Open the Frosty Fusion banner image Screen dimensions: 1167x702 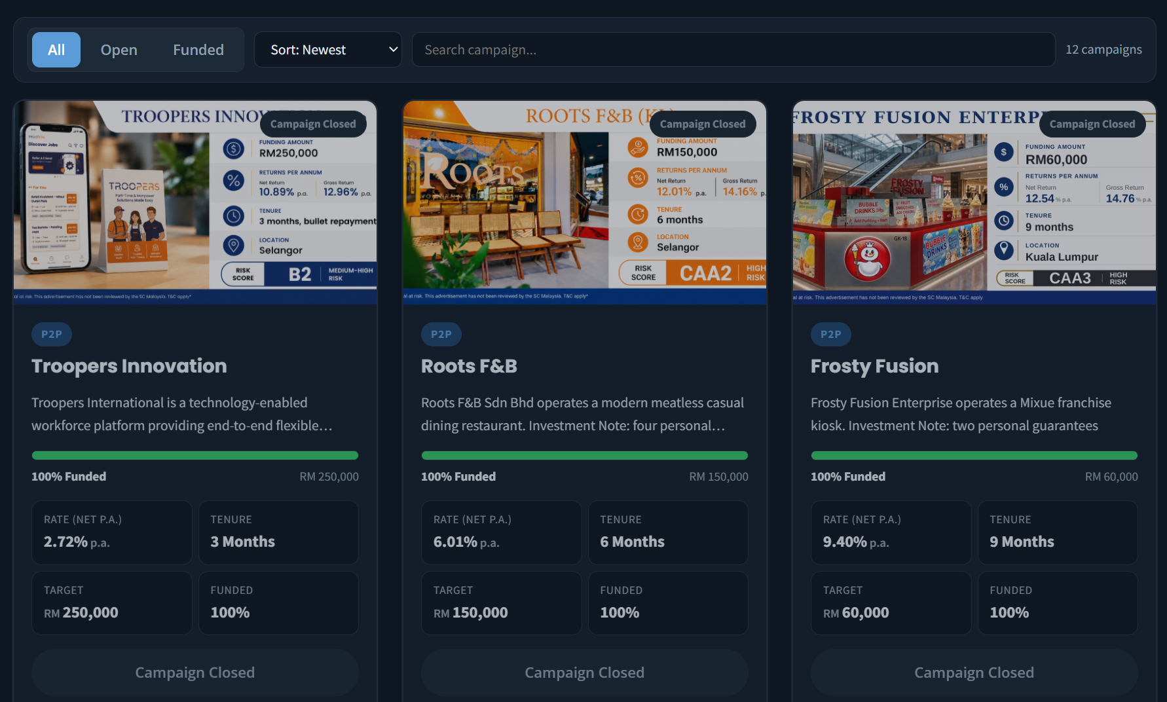click(974, 202)
